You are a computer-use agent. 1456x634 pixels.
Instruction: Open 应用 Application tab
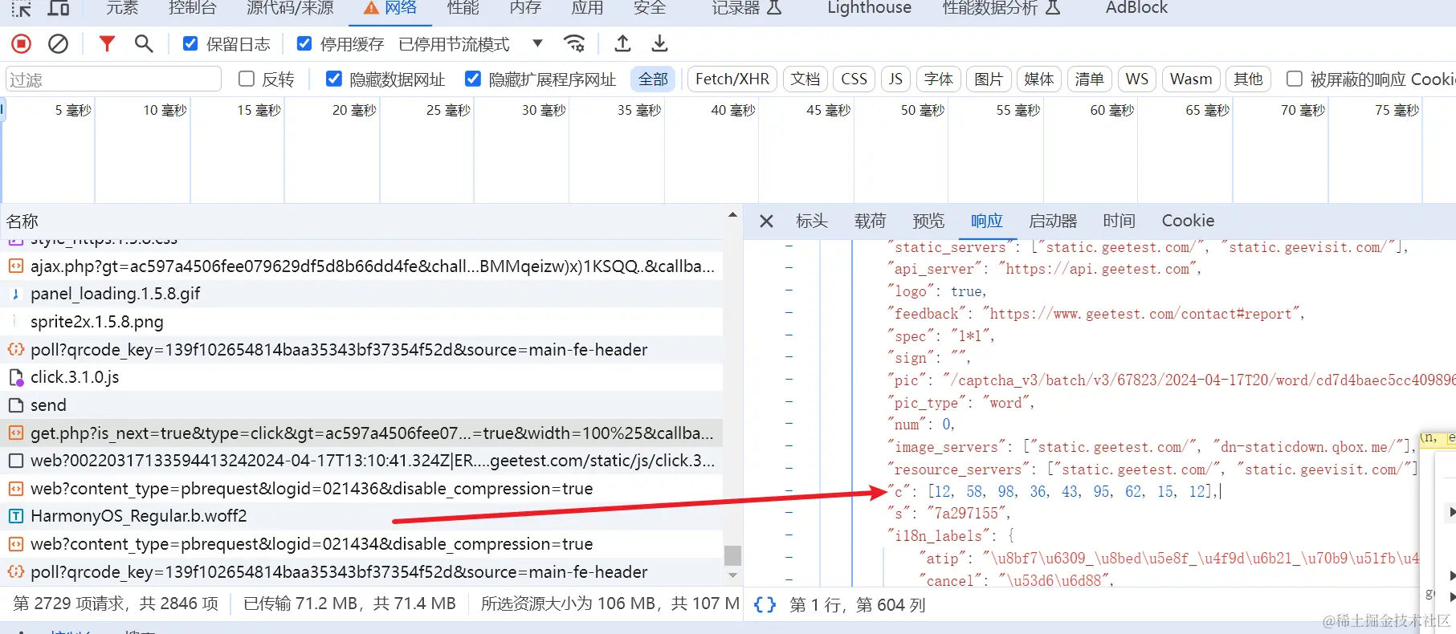coord(587,8)
